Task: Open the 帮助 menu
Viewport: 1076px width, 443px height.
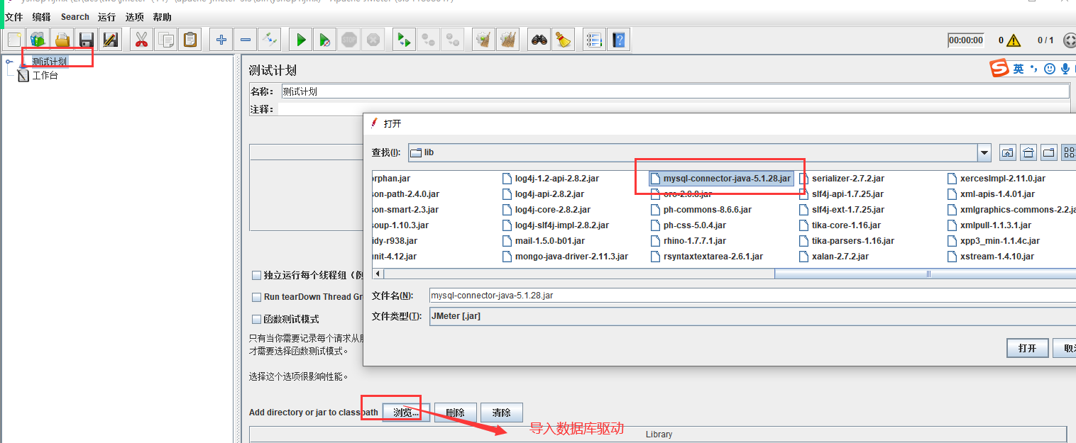Action: click(162, 16)
